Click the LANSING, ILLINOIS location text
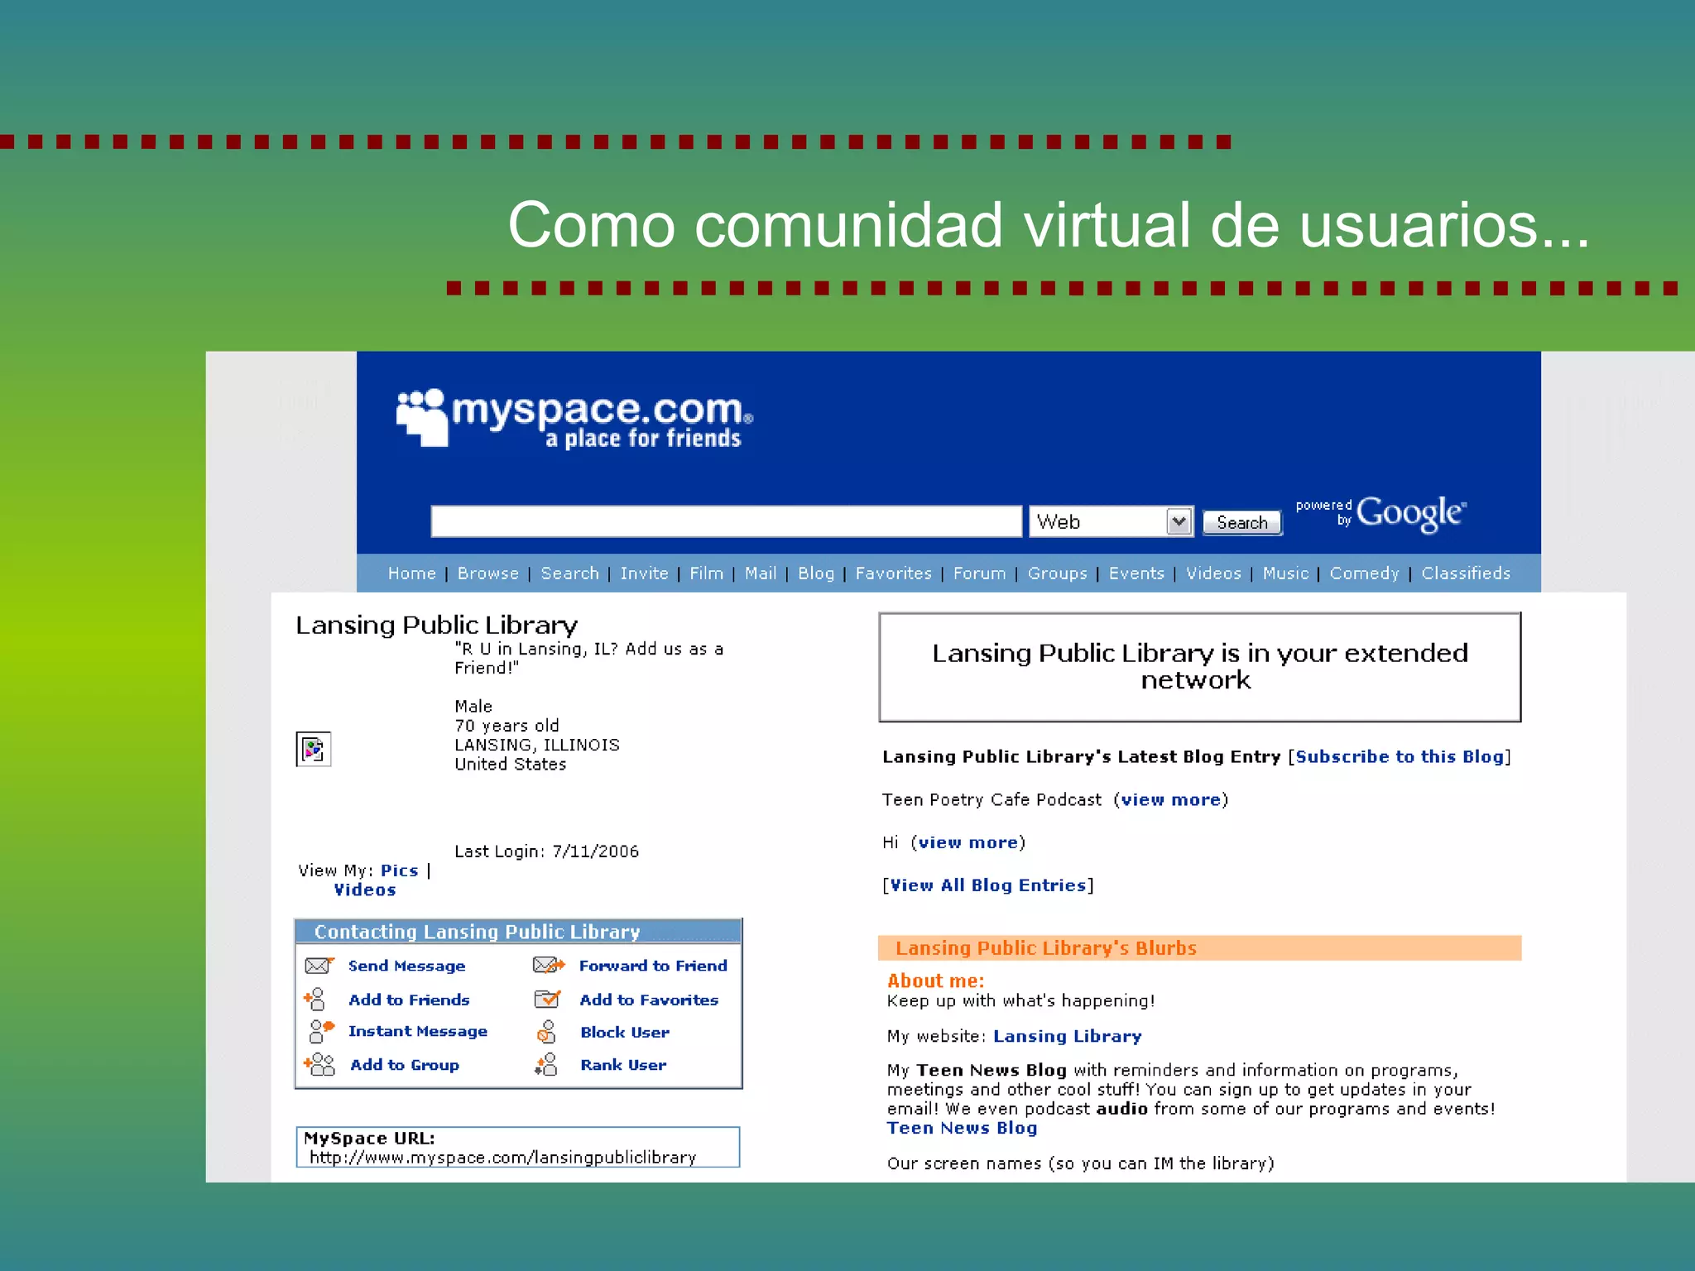Image resolution: width=1695 pixels, height=1271 pixels. (537, 745)
